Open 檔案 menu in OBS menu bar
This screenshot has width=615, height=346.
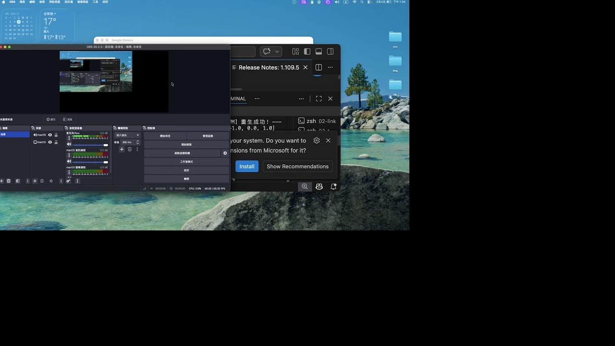click(22, 2)
